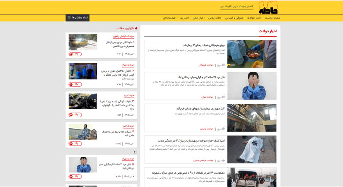Open حوادث تهران tag under murder article
The height and width of the screenshot is (187, 343).
coord(207,97)
